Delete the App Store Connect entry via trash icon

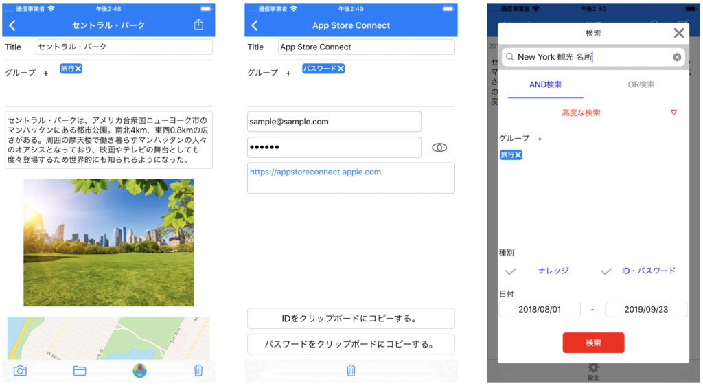tap(351, 371)
